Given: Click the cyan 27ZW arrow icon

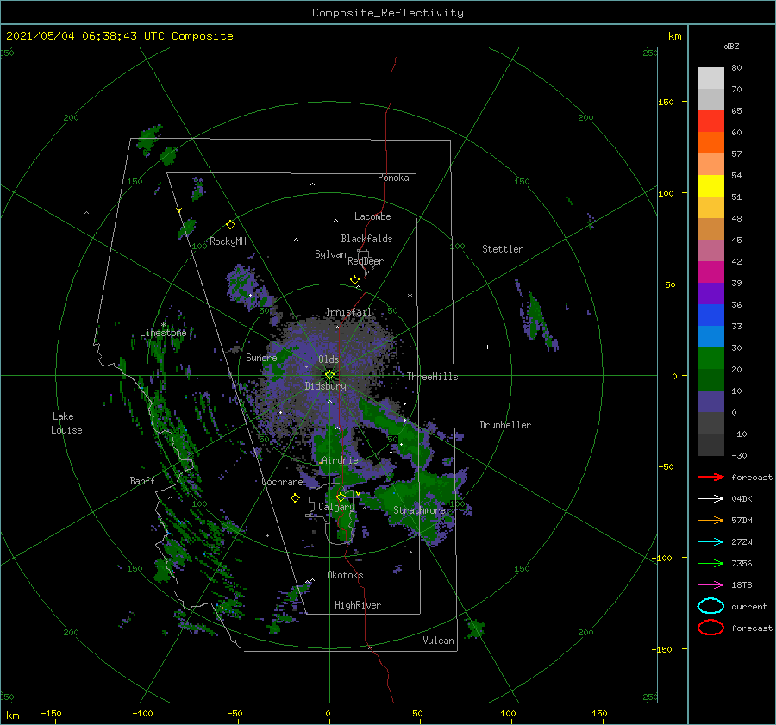Looking at the screenshot, I should pyautogui.click(x=710, y=542).
